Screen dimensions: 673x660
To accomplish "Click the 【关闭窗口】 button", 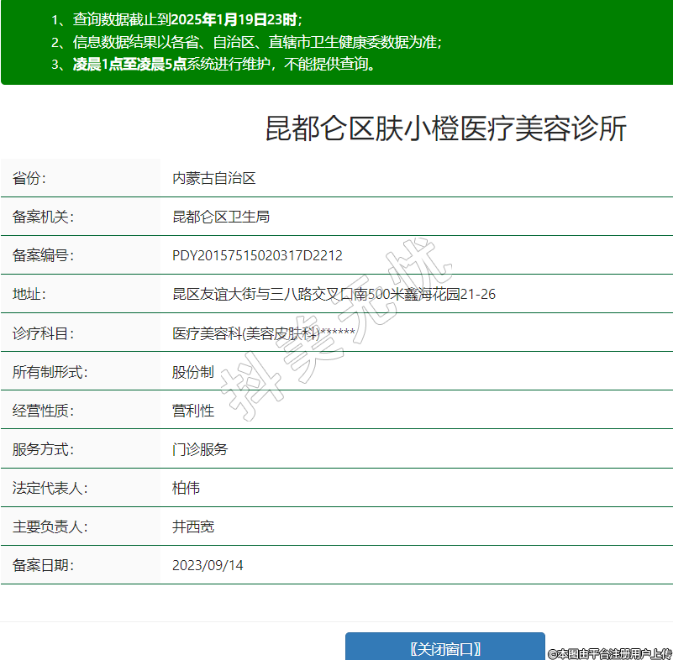I will click(x=445, y=648).
